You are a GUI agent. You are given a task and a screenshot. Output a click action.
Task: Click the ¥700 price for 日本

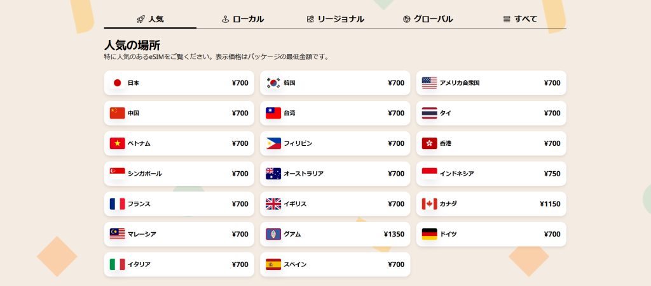(240, 83)
